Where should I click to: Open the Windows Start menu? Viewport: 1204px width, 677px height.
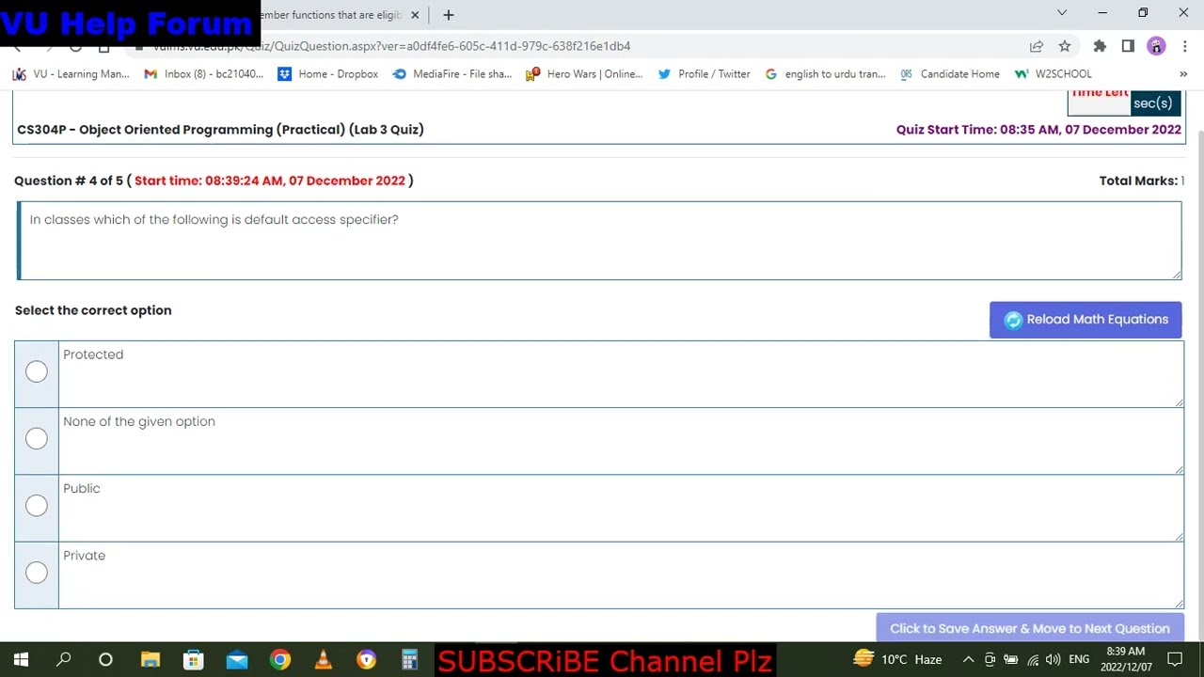[x=21, y=660]
